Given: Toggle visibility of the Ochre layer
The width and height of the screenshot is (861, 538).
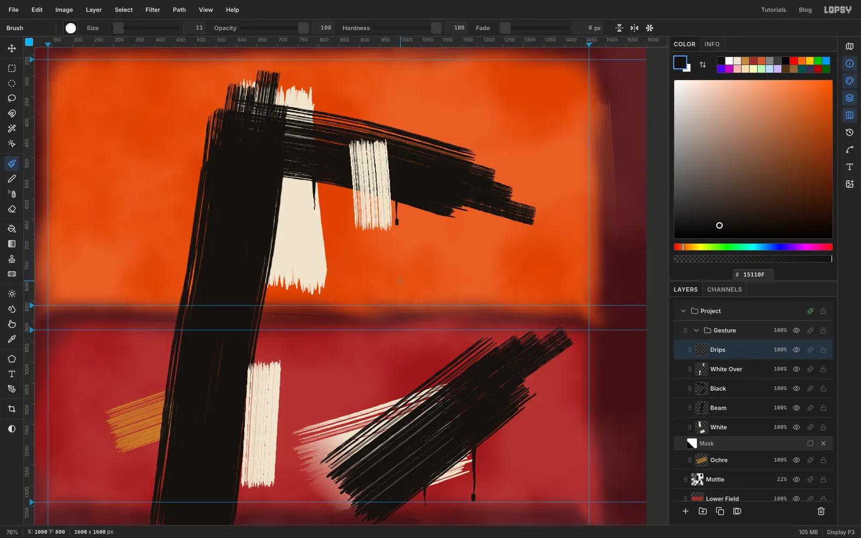Looking at the screenshot, I should [x=796, y=460].
